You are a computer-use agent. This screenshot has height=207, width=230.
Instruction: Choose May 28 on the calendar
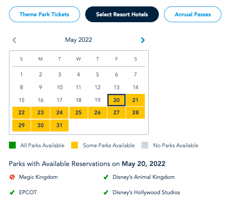(x=135, y=113)
